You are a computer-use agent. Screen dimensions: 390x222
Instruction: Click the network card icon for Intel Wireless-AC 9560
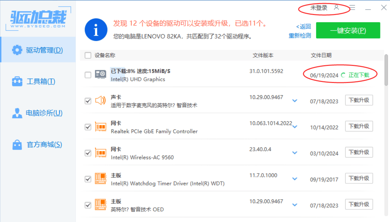(x=101, y=153)
